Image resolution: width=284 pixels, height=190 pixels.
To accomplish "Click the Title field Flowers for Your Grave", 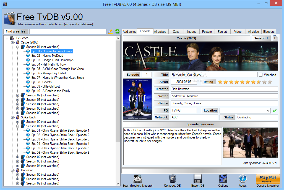I will (214, 75).
